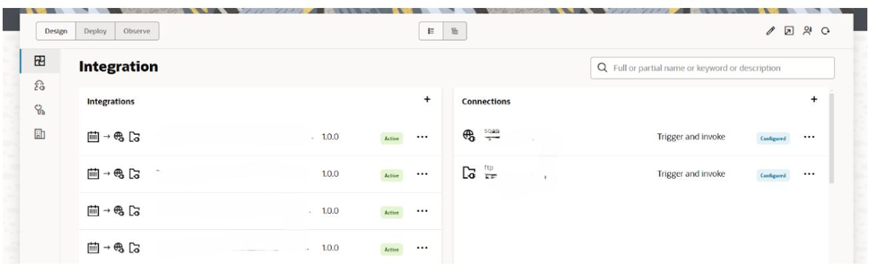This screenshot has width=870, height=269.
Task: Open actions menu for the FTP connection
Action: coord(809,174)
